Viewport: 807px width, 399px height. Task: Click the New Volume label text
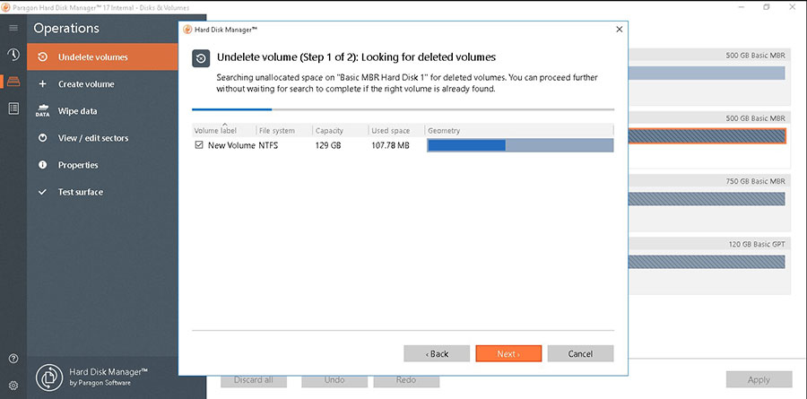click(231, 145)
